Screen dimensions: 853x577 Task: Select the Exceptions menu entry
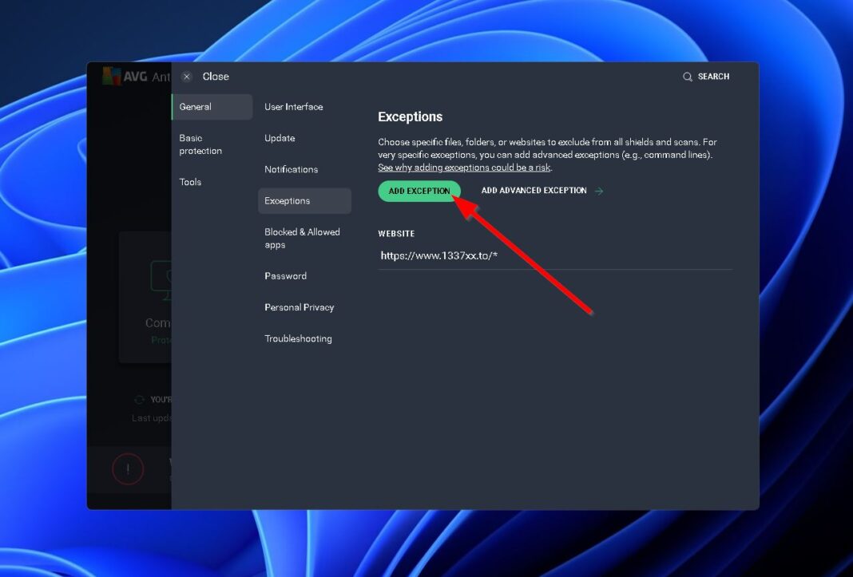point(287,200)
